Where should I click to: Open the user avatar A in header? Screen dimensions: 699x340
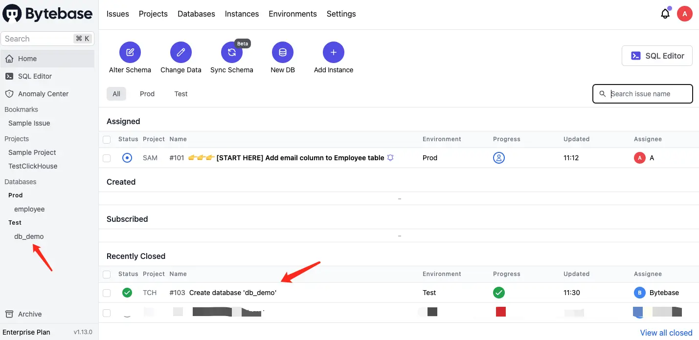pyautogui.click(x=685, y=14)
